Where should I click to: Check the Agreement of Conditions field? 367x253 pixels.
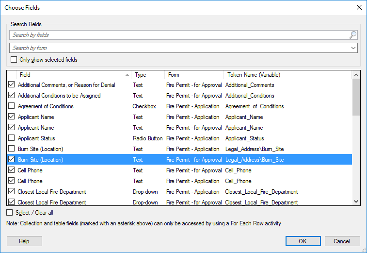pyautogui.click(x=11, y=106)
